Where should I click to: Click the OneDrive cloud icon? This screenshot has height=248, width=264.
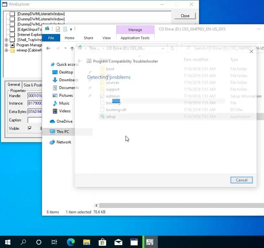tap(52, 121)
